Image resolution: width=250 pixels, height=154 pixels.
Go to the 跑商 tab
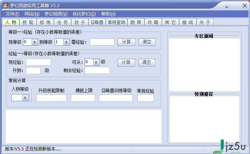tap(136, 22)
